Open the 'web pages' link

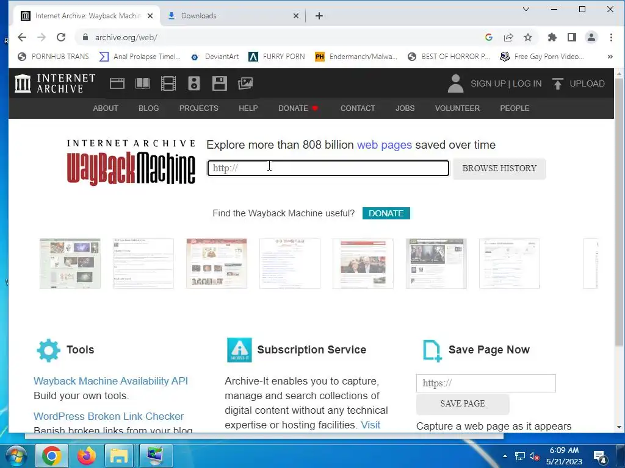(385, 145)
